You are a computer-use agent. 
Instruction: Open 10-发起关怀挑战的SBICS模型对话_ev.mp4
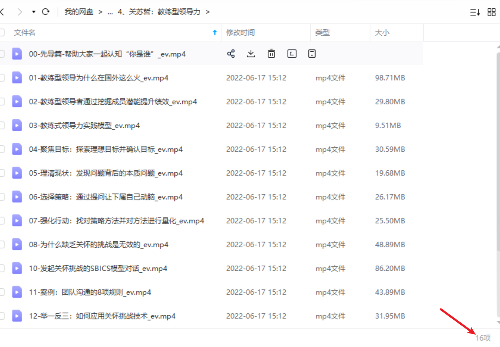pyautogui.click(x=98, y=268)
